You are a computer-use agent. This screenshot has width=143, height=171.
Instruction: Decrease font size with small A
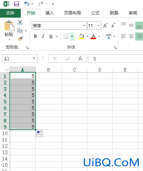[x=113, y=25]
